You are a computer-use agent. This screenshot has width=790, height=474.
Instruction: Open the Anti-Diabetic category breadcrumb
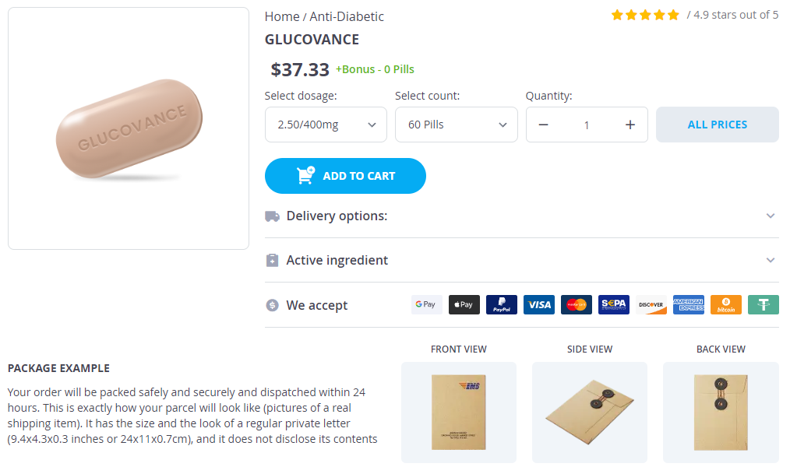[347, 16]
